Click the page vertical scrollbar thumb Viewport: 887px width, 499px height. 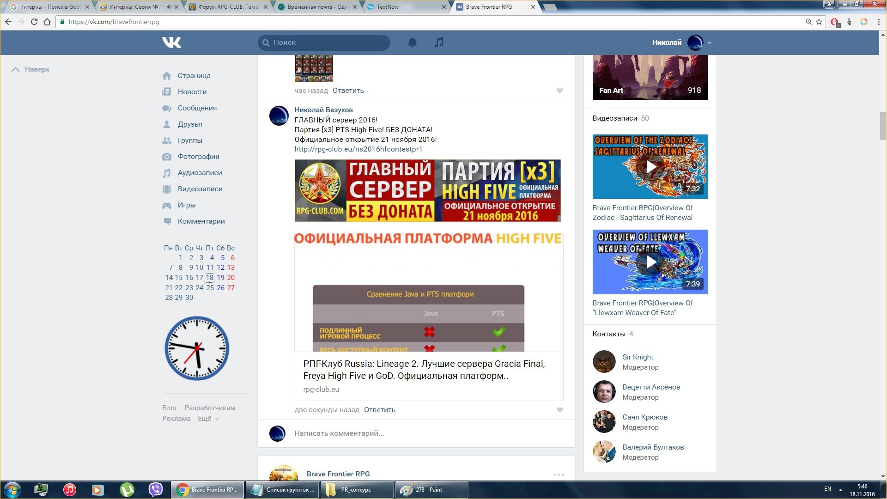point(883,126)
